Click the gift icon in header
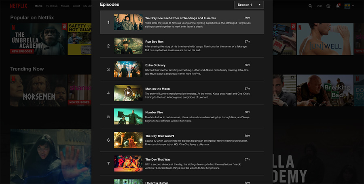 tap(328, 6)
